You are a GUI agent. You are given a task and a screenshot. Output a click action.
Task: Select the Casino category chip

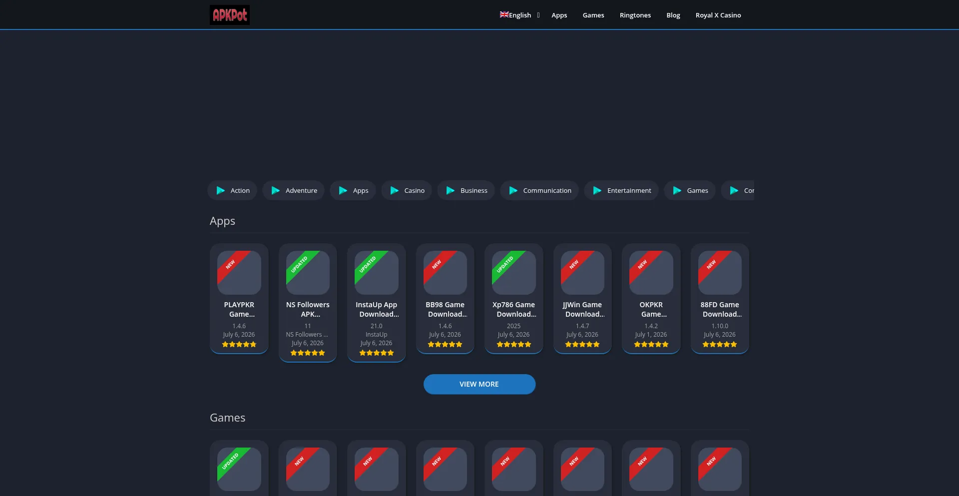click(407, 190)
